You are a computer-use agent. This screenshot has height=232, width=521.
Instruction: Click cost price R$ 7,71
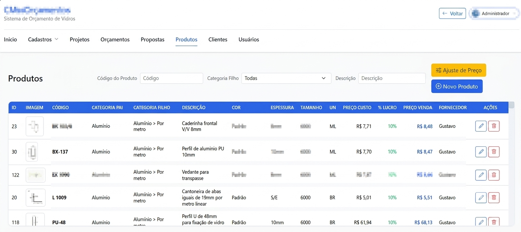coord(364,126)
